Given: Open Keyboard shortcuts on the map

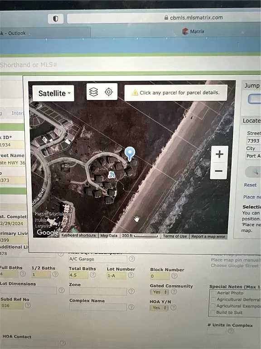Looking at the screenshot, I should coord(78,235).
